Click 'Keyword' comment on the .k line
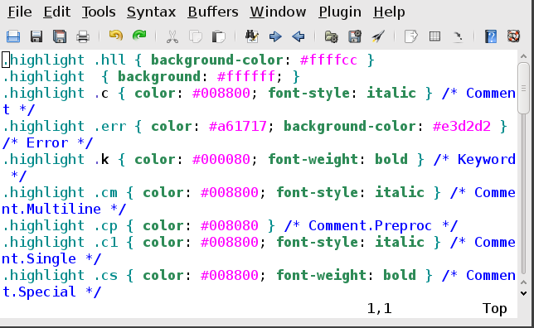The width and height of the screenshot is (534, 328). [x=486, y=160]
